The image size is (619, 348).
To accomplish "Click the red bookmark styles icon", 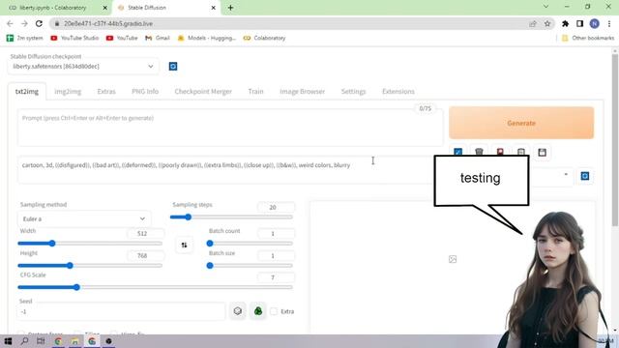I will coord(500,152).
